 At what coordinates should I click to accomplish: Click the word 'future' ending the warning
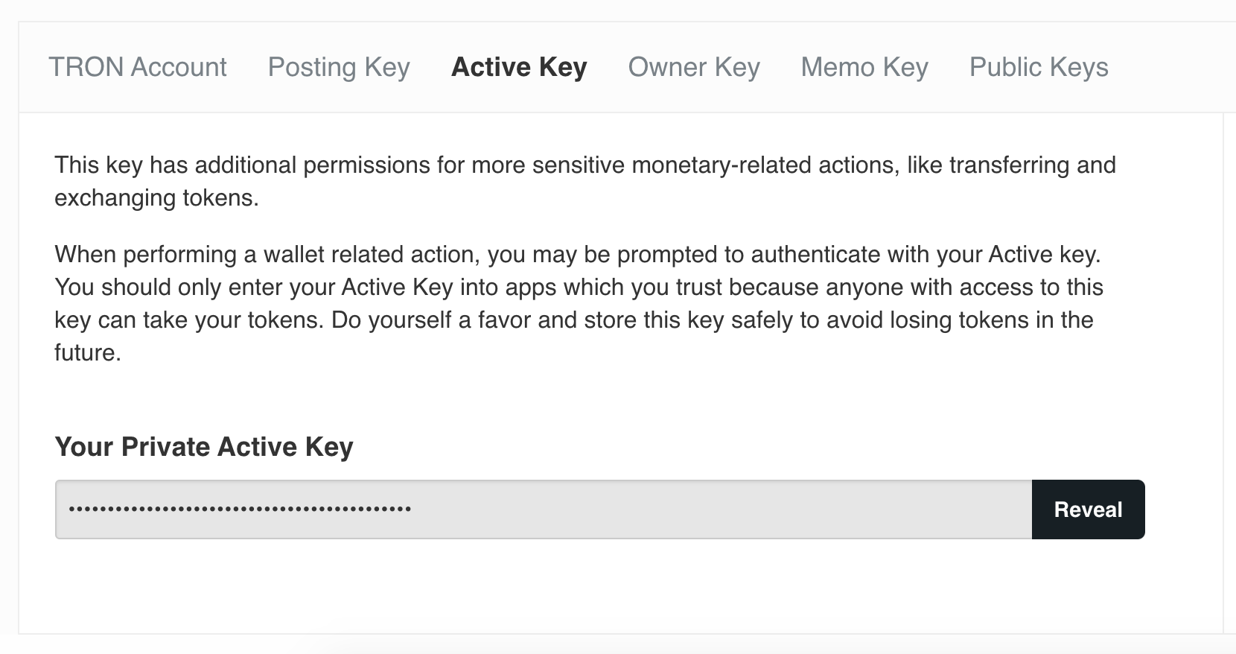(86, 353)
